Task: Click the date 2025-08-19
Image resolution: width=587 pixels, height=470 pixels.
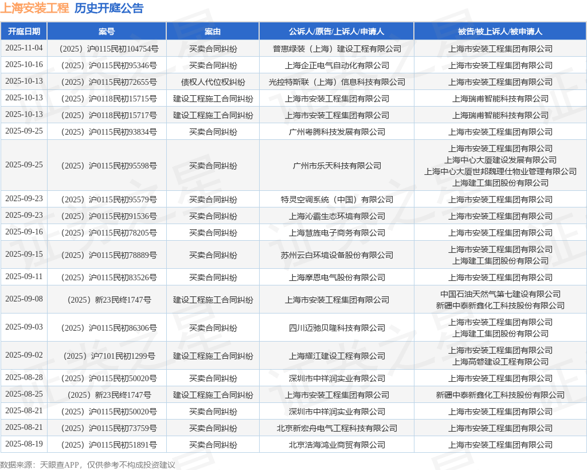Action: 24,444
